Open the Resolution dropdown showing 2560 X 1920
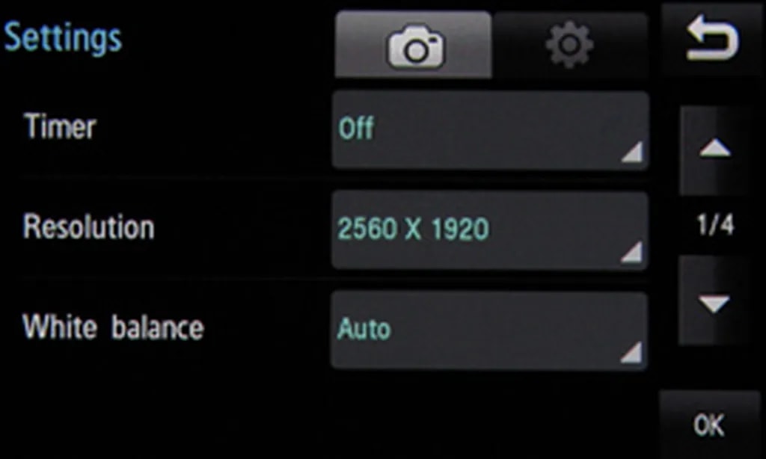This screenshot has height=459, width=766. coord(490,230)
